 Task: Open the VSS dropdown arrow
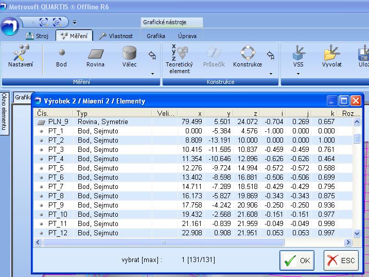pos(298,74)
